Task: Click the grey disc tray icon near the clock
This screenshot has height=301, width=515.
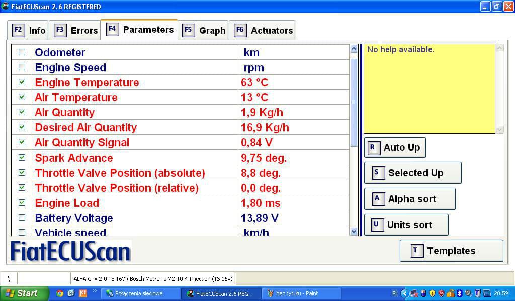Action: (468, 293)
